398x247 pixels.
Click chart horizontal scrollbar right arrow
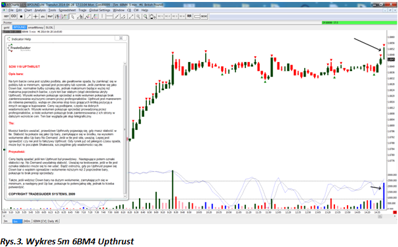[395, 217]
